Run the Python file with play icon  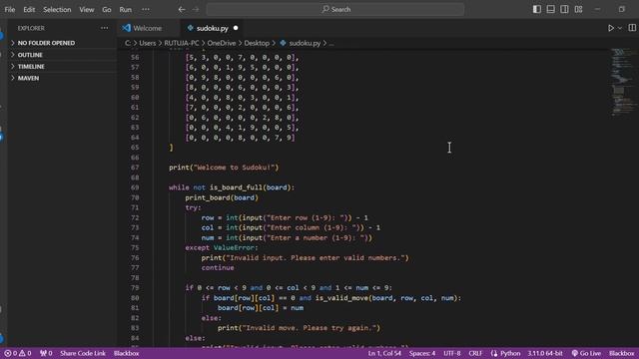pyautogui.click(x=610, y=28)
